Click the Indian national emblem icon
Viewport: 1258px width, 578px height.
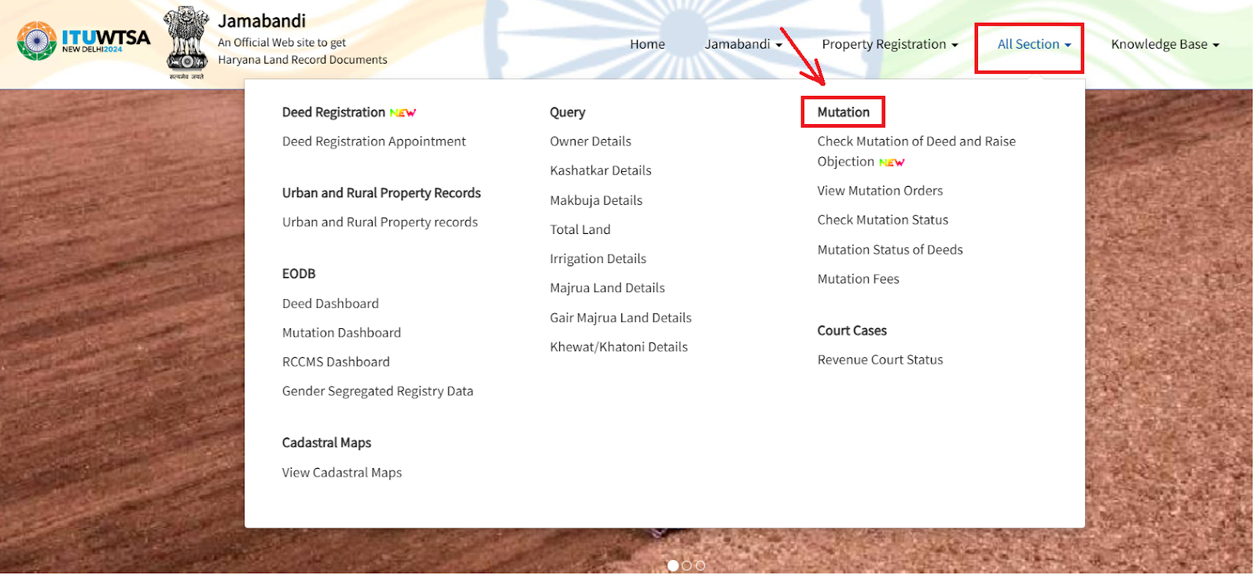tap(186, 41)
